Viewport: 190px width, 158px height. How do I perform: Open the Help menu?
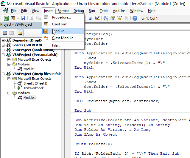click(x=152, y=11)
